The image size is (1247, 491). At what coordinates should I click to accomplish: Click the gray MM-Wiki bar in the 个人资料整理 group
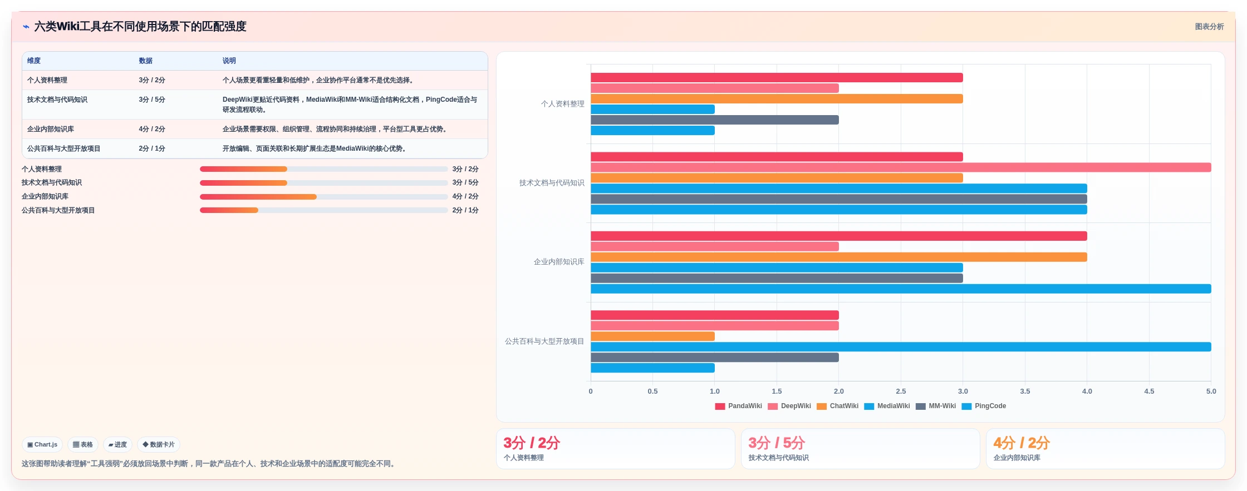click(x=715, y=120)
